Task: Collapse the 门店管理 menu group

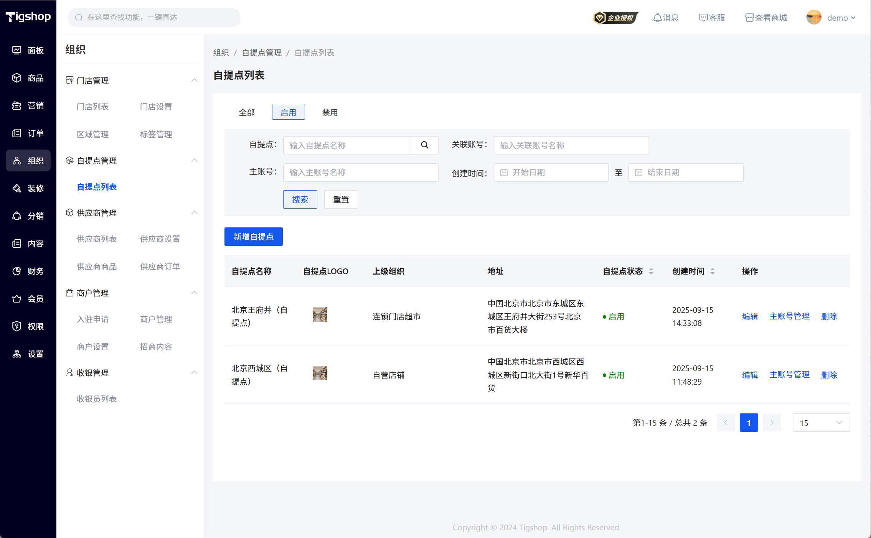Action: 195,80
